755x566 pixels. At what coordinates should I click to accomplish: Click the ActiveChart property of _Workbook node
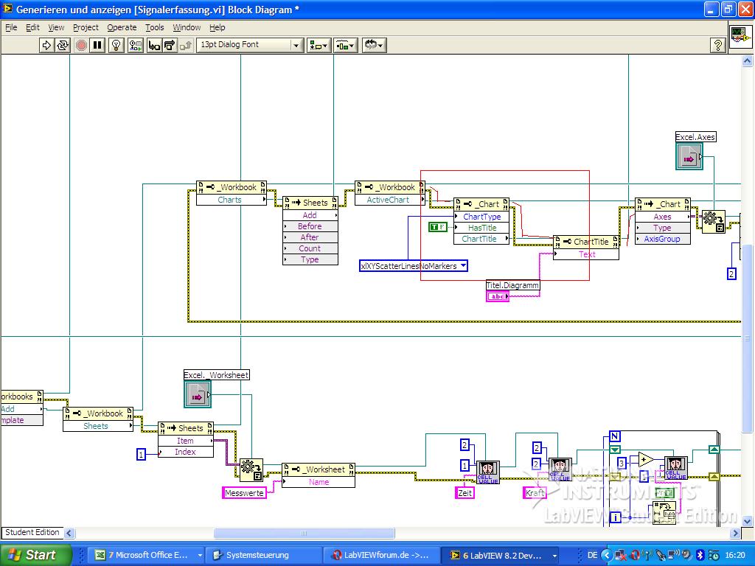pyautogui.click(x=389, y=200)
